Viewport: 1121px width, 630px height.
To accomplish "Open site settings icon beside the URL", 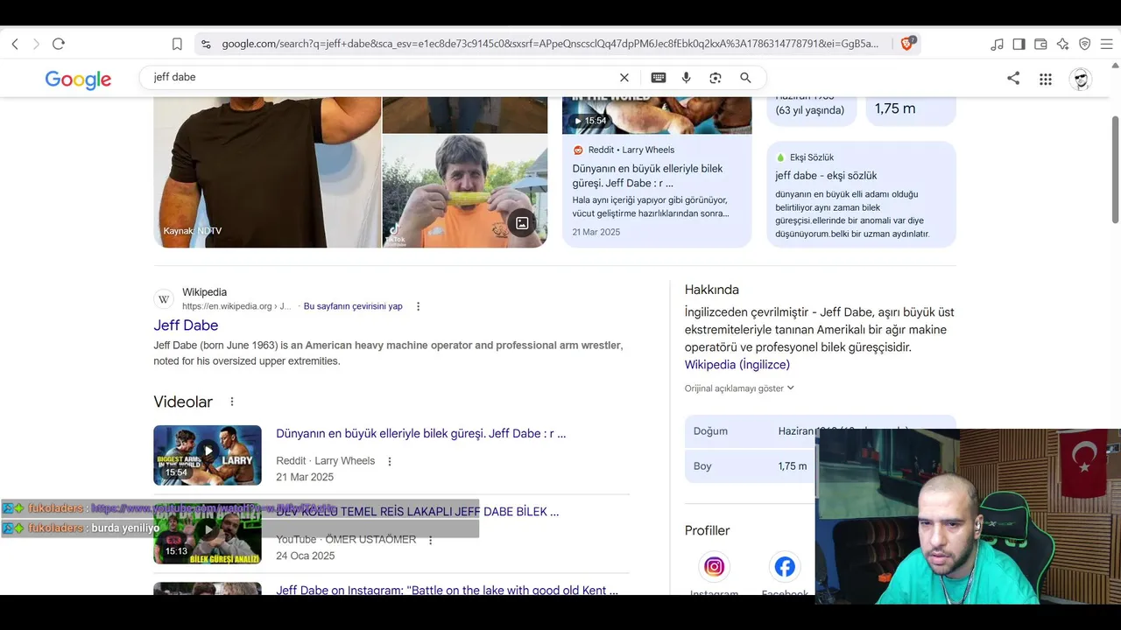I will click(x=206, y=44).
